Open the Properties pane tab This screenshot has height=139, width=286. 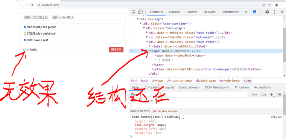[x=242, y=87]
